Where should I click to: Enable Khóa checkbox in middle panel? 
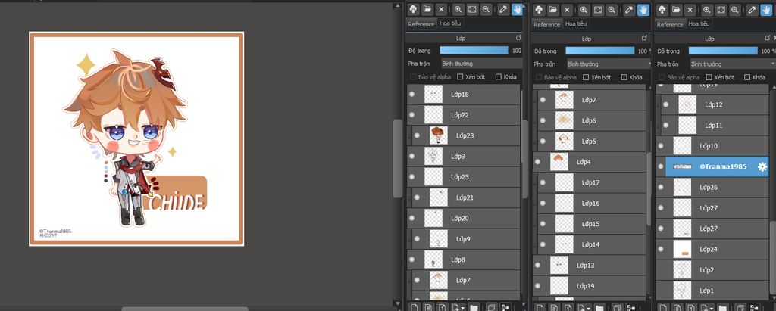624,77
